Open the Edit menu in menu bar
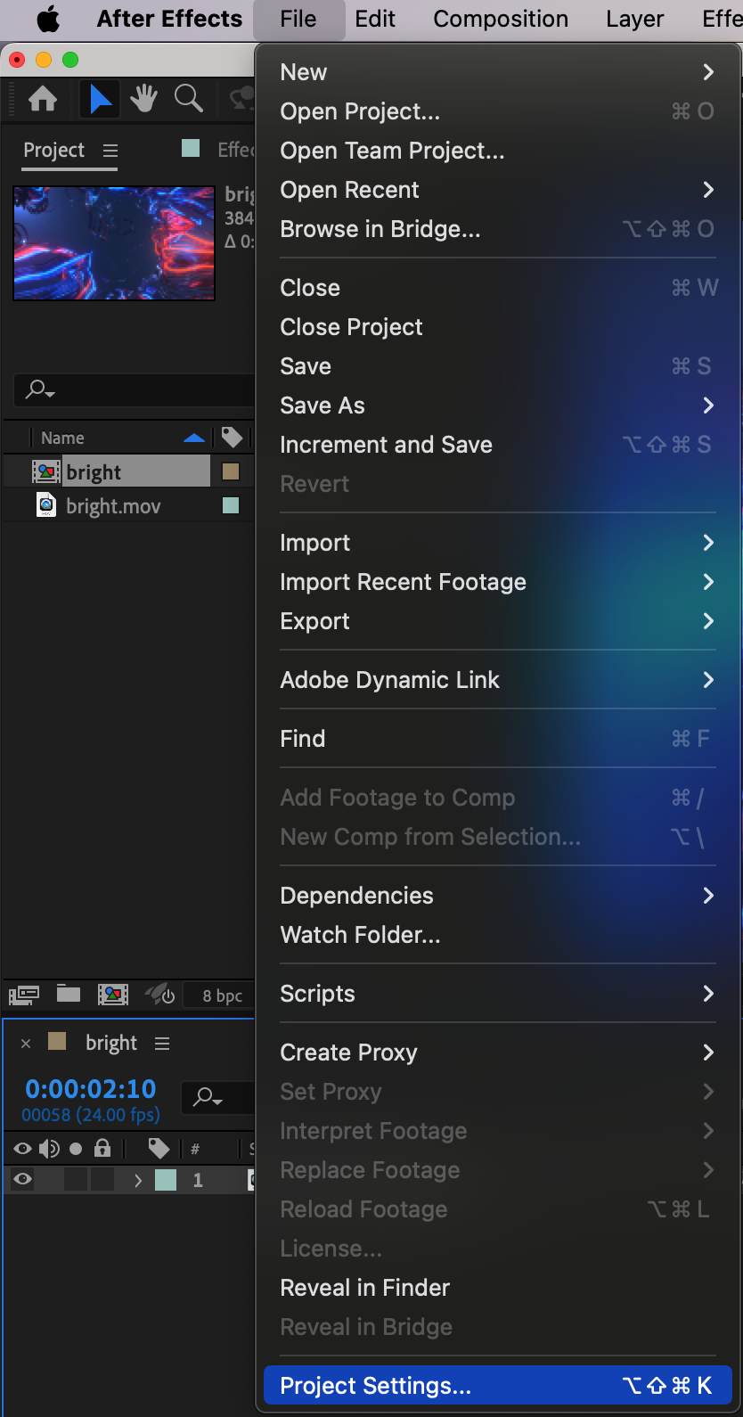The height and width of the screenshot is (1417, 743). [375, 20]
